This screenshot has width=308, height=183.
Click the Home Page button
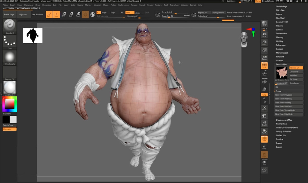pyautogui.click(x=9, y=15)
